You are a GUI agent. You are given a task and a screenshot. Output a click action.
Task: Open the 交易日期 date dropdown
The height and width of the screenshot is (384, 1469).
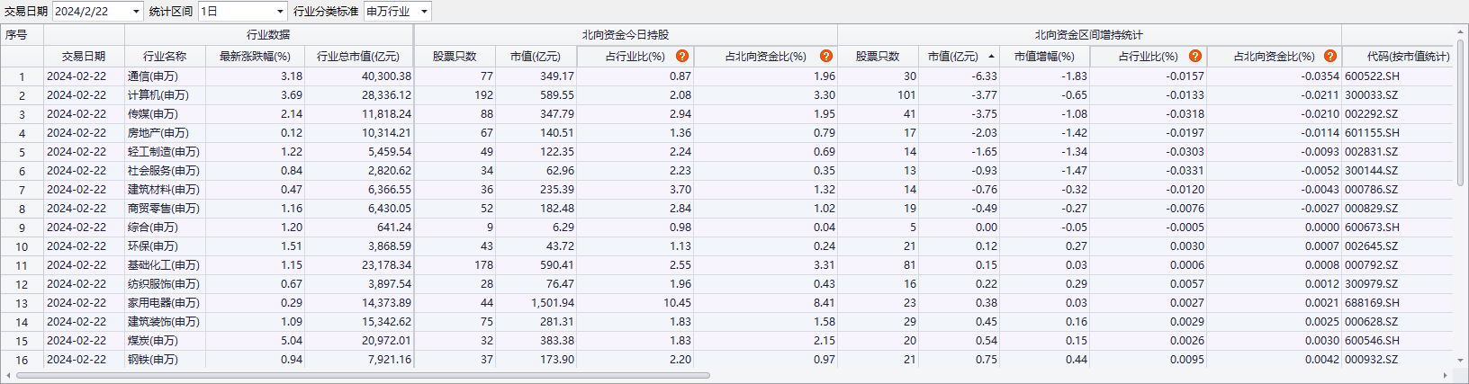click(136, 12)
